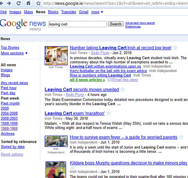Open Advanced news search
This screenshot has width=188, height=178.
pyautogui.click(x=140, y=23)
